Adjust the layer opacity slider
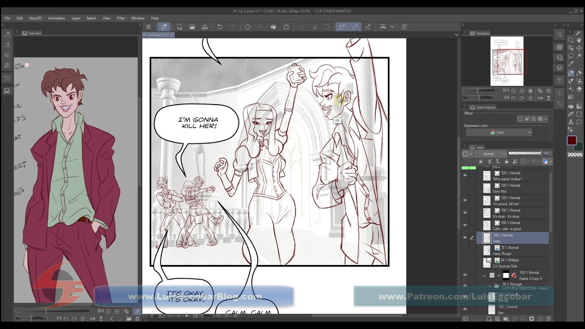Image resolution: width=585 pixels, height=329 pixels. [525, 154]
